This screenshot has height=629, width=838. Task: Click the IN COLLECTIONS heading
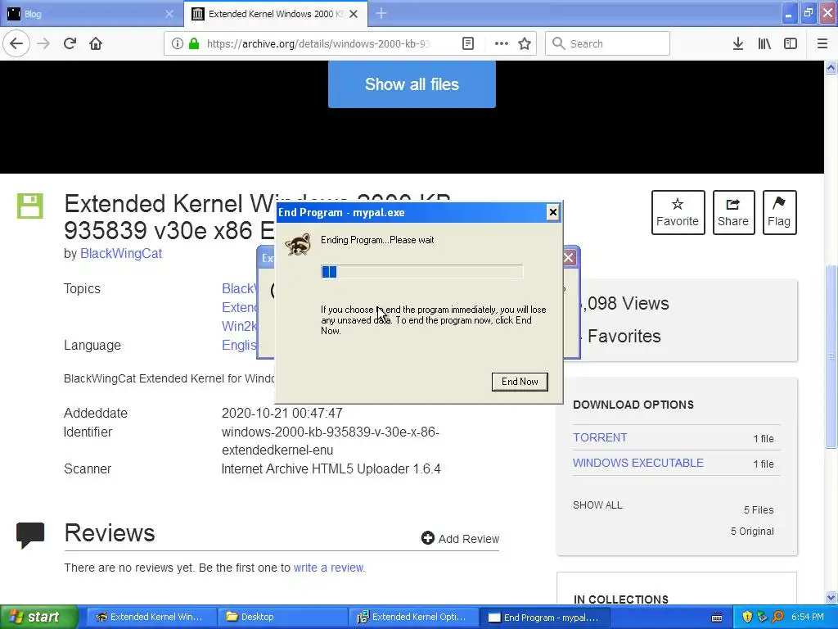(x=621, y=600)
